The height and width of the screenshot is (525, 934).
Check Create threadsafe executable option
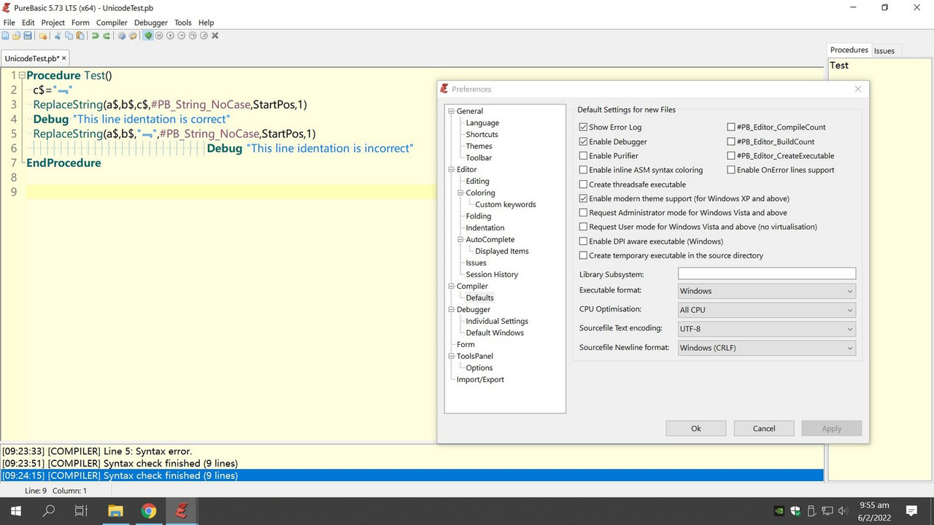583,184
